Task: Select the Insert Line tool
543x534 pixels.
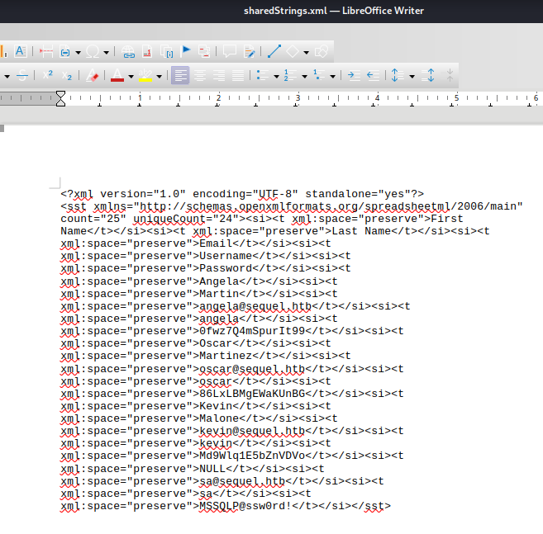Action: coord(274,51)
